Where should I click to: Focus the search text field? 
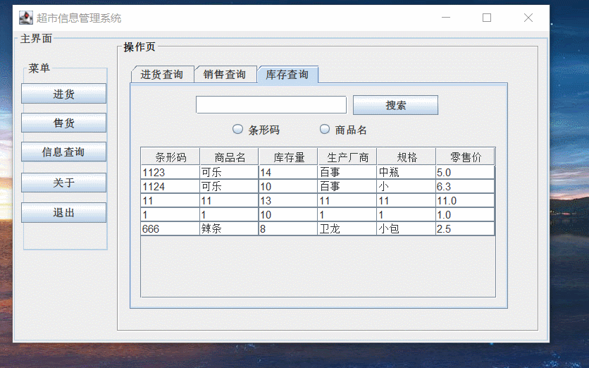[x=271, y=105]
